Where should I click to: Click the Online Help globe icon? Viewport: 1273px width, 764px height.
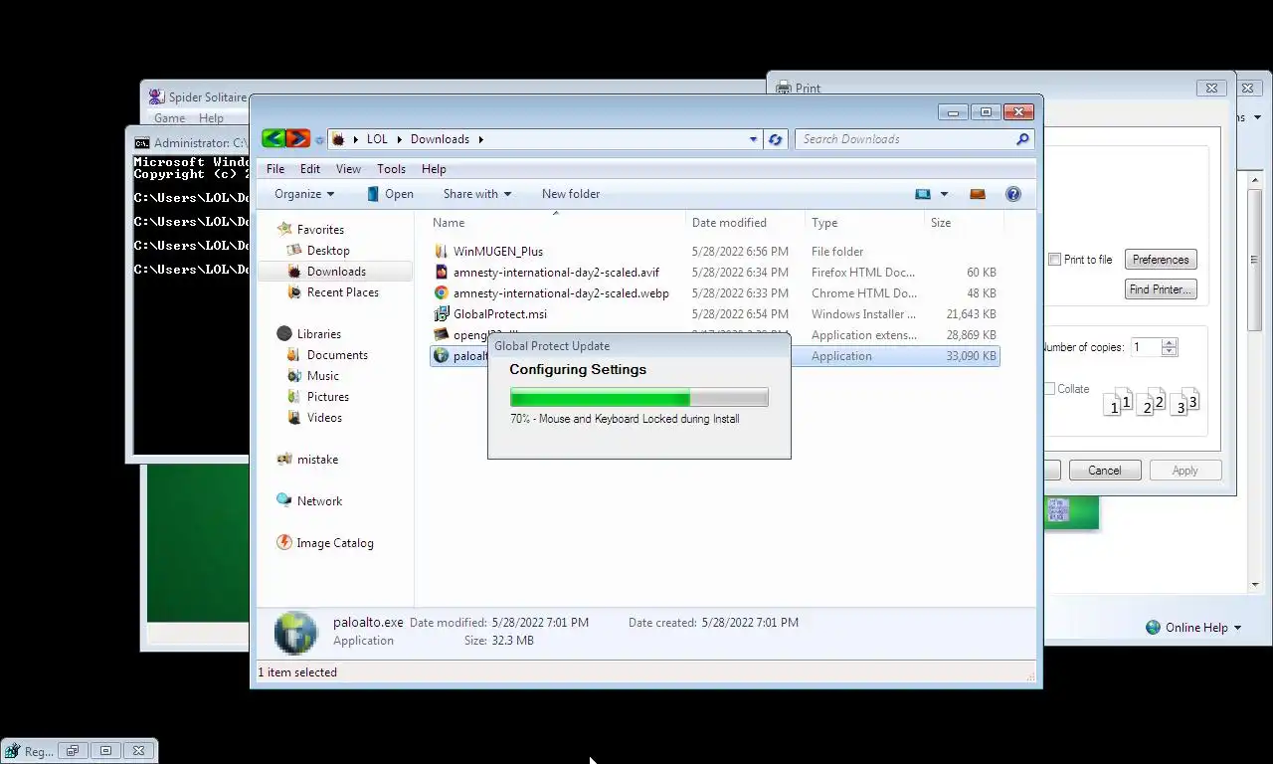pos(1154,628)
